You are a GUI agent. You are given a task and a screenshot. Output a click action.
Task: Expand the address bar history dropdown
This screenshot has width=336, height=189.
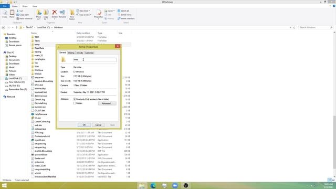click(290, 27)
